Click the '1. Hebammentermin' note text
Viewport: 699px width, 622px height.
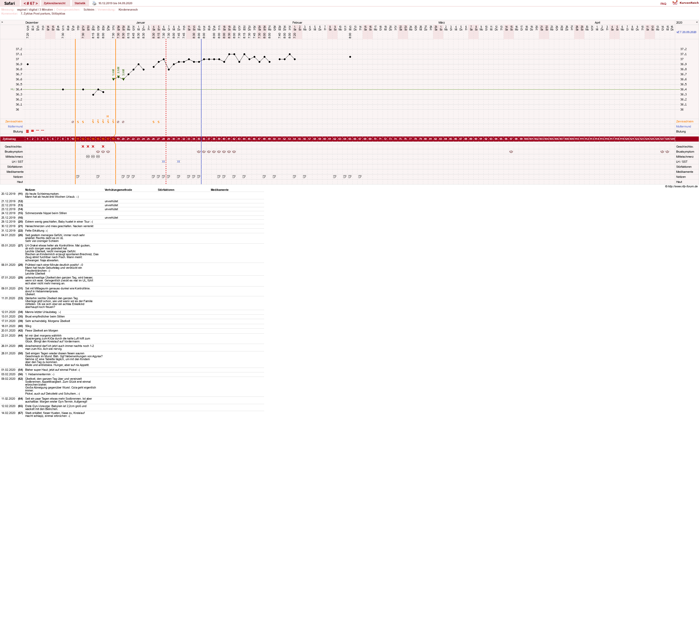pos(40,374)
